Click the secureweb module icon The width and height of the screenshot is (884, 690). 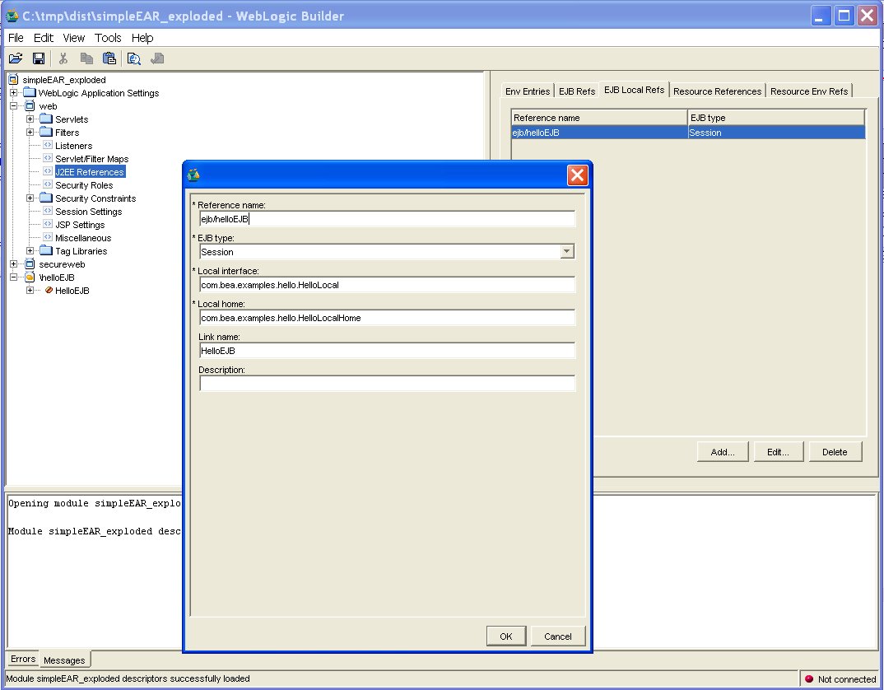click(30, 264)
